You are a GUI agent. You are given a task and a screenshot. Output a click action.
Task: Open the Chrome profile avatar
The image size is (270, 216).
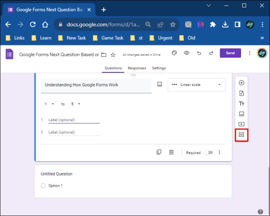point(250,24)
